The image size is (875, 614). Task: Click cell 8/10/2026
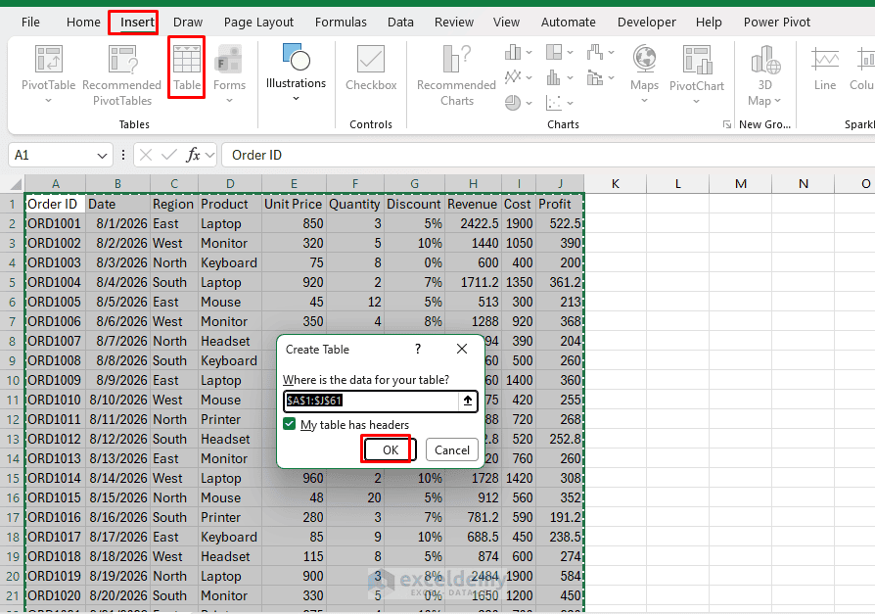[117, 400]
